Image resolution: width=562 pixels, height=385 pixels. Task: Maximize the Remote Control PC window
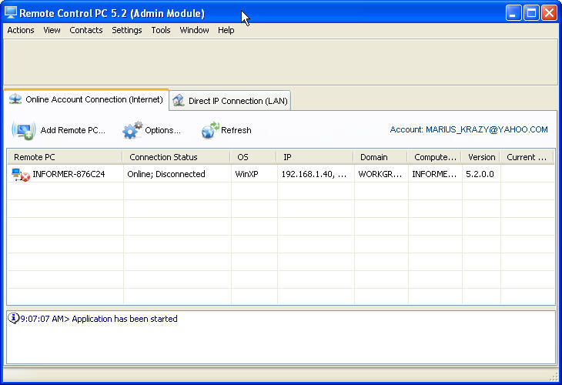[531, 13]
